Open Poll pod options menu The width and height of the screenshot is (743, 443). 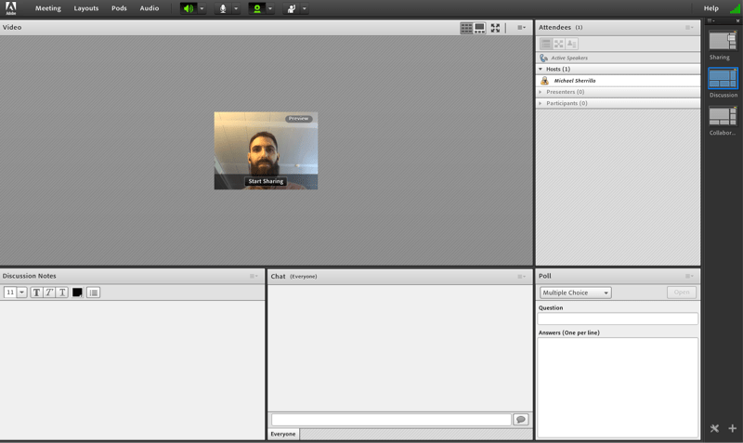[x=689, y=276]
